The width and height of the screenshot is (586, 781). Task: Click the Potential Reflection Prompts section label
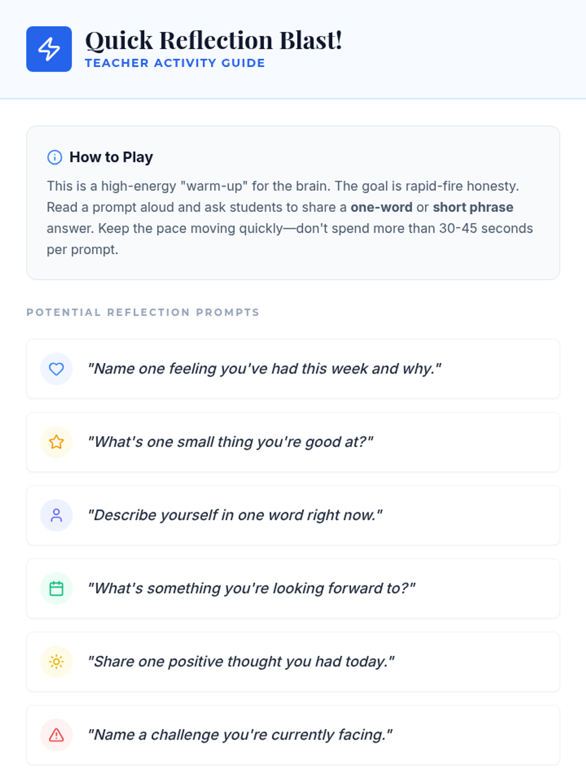point(143,312)
